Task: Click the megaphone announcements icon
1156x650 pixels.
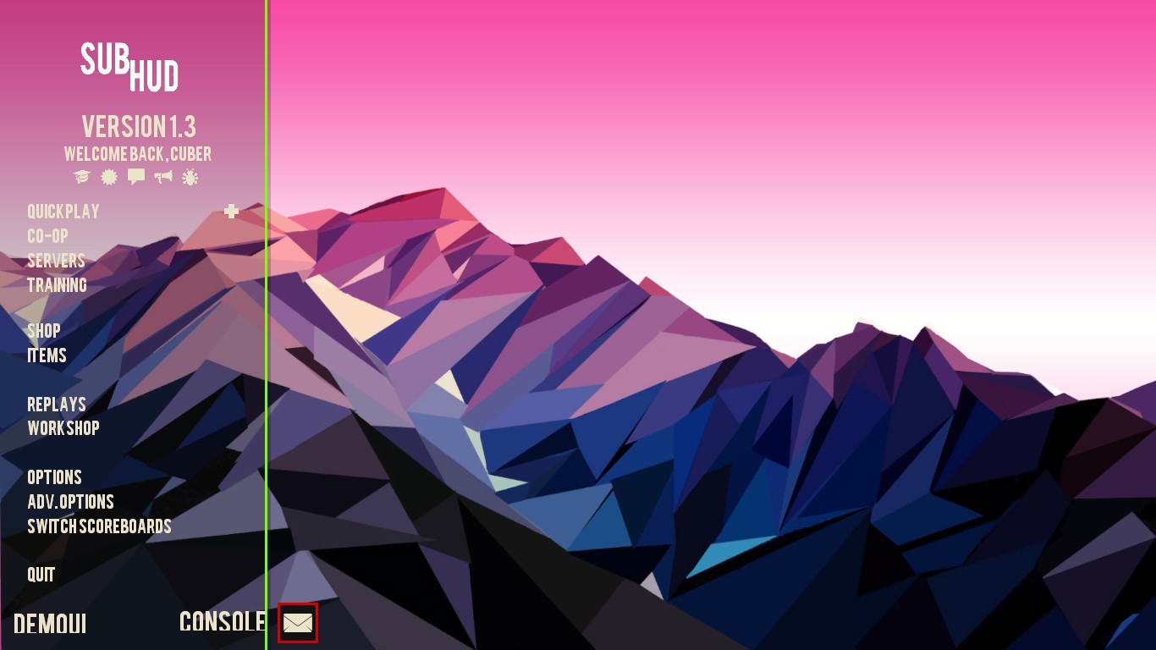Action: coord(163,177)
